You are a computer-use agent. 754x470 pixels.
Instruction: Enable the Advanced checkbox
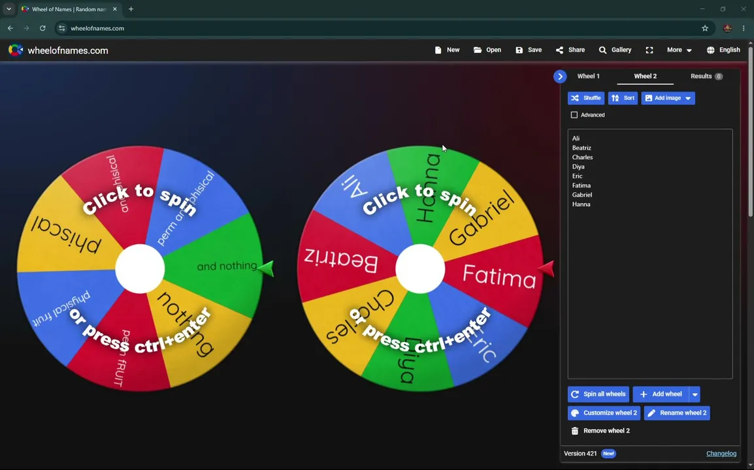click(x=574, y=115)
